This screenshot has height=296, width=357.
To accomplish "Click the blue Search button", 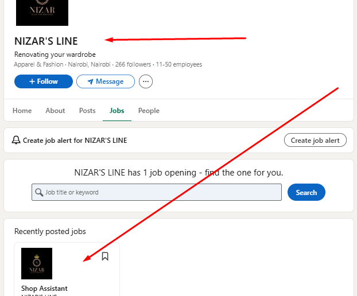I will pos(306,192).
